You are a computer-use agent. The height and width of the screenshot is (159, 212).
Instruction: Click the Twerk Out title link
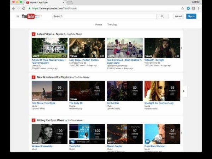(75, 146)
